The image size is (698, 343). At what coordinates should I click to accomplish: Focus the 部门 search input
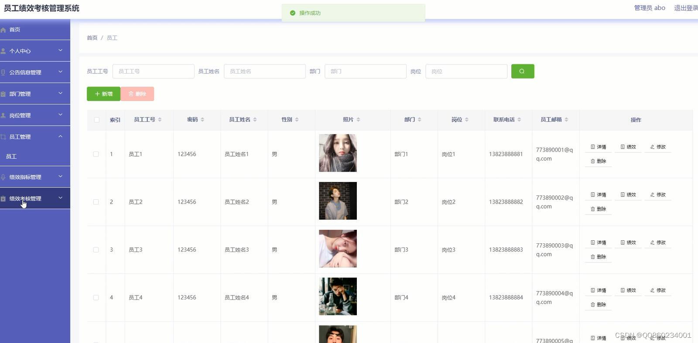[x=366, y=71]
